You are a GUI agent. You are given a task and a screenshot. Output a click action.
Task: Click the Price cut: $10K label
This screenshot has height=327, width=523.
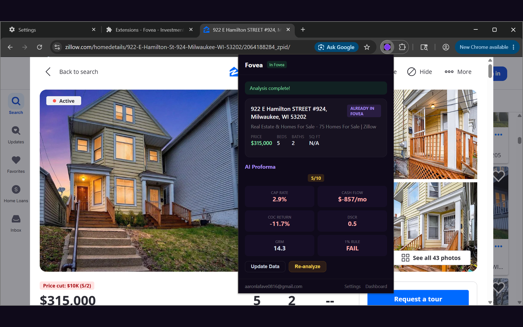[x=67, y=286]
